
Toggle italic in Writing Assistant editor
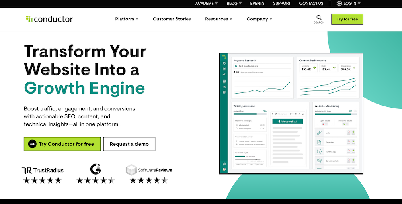pyautogui.click(x=299, y=114)
